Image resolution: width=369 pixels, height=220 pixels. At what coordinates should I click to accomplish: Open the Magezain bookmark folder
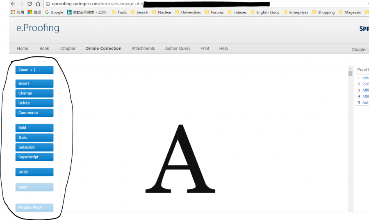click(350, 12)
